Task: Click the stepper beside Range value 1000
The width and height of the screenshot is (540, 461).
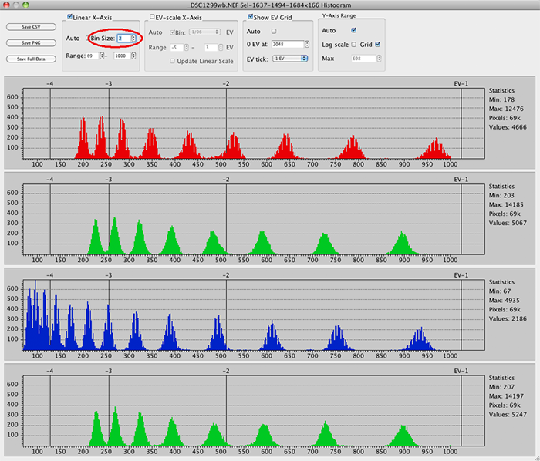Action: 133,56
